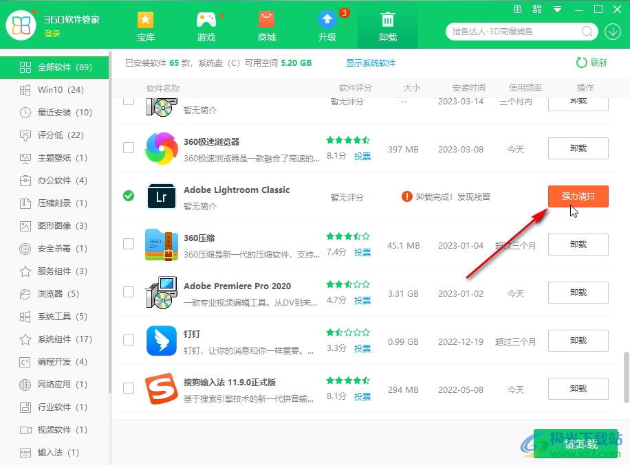Click the Adobe Lightroom Classic Lr icon
630x465 pixels.
(162, 196)
